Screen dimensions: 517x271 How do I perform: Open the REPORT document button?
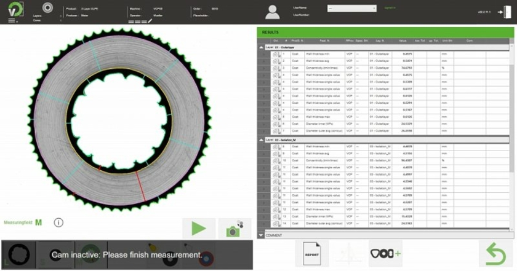311,253
